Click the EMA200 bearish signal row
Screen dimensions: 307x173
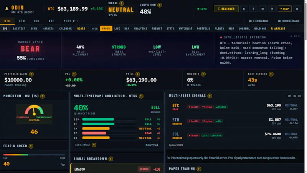(117, 169)
